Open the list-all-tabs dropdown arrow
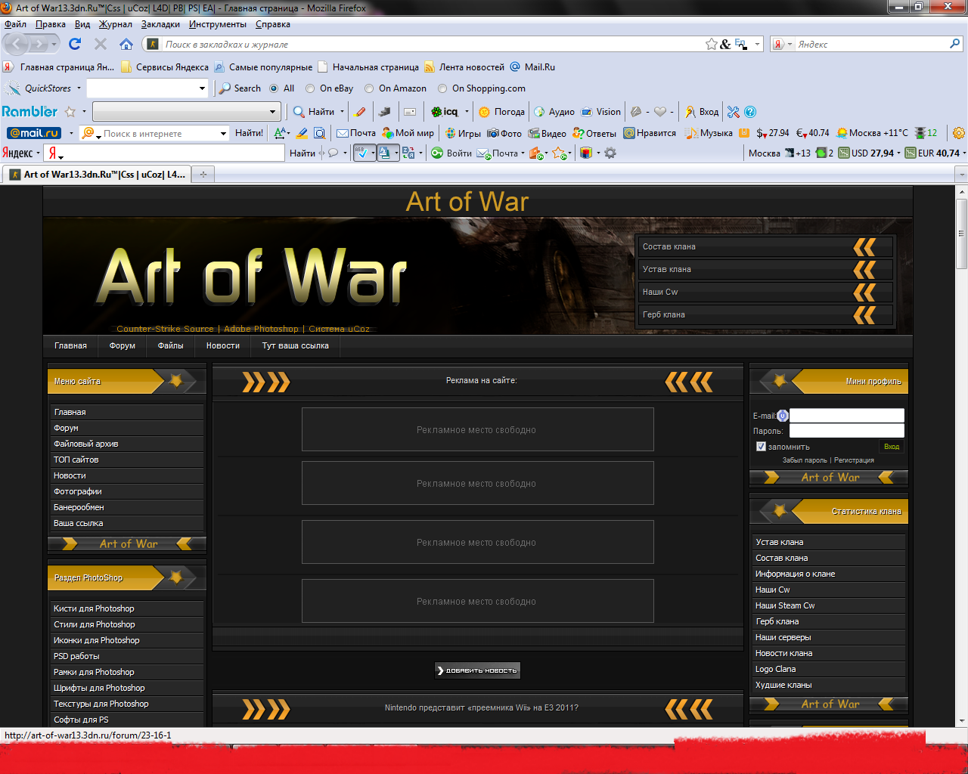This screenshot has width=968, height=774. click(962, 175)
